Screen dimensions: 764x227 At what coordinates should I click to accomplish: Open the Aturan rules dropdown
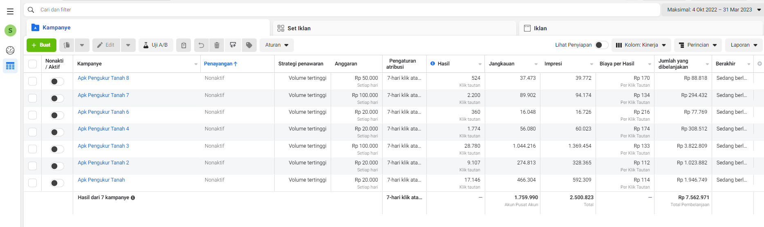[x=277, y=45]
